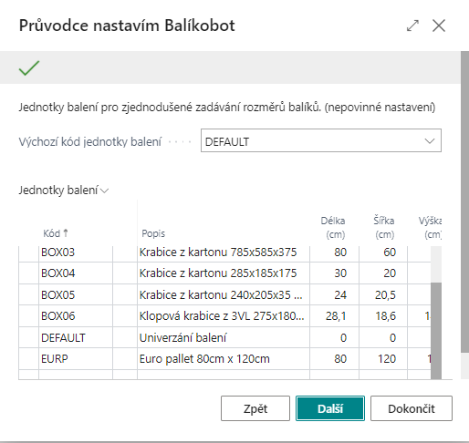Viewport: 469px width, 443px height.
Task: Click the packaging units table vertical scrollbar
Action: [436, 331]
